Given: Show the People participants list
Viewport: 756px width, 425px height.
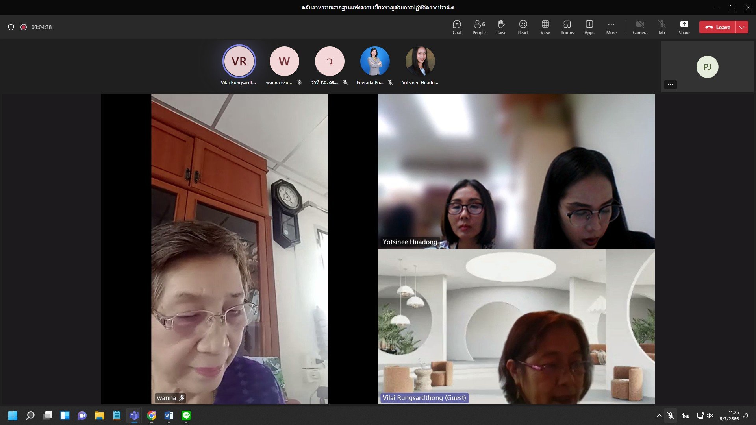Looking at the screenshot, I should 479,27.
